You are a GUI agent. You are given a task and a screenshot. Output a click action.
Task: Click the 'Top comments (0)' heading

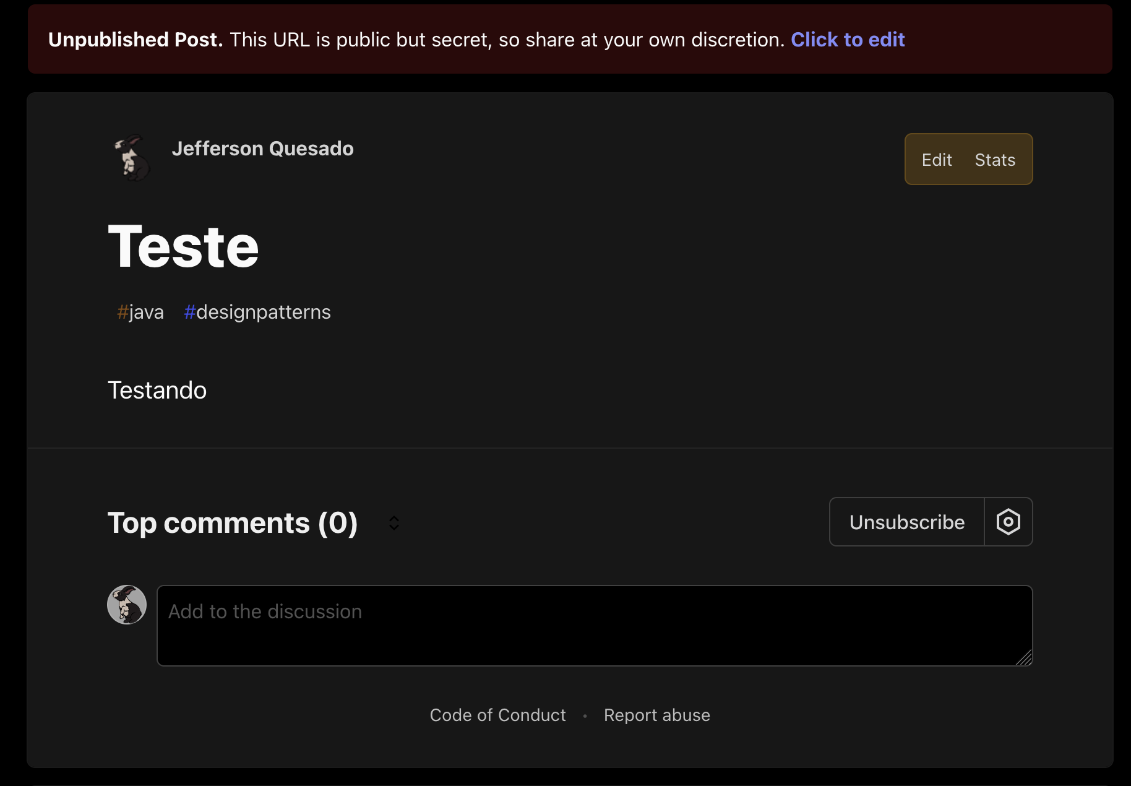coord(233,523)
